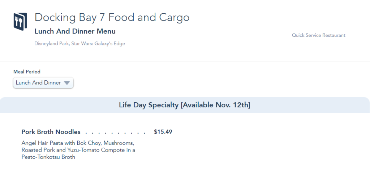Click the Life Day Specialty section header
Screen dimensions: 370x175
pyautogui.click(x=149, y=105)
